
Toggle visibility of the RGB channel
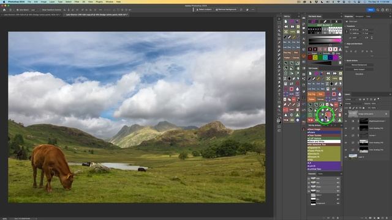click(x=309, y=178)
